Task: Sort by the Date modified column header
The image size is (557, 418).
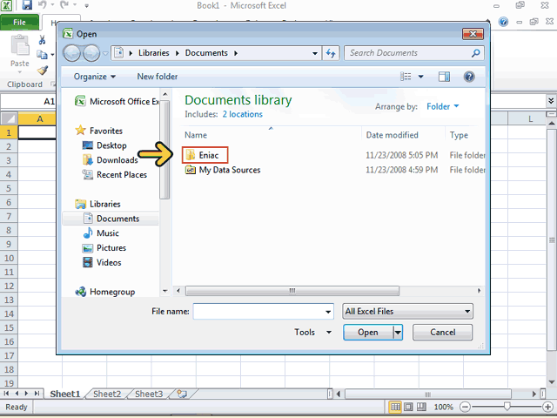Action: pyautogui.click(x=393, y=135)
